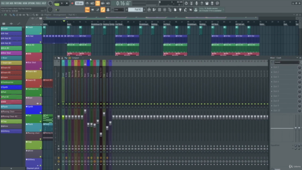
Task: Open the pattern selector showing Pad #2
Action: point(135,9)
